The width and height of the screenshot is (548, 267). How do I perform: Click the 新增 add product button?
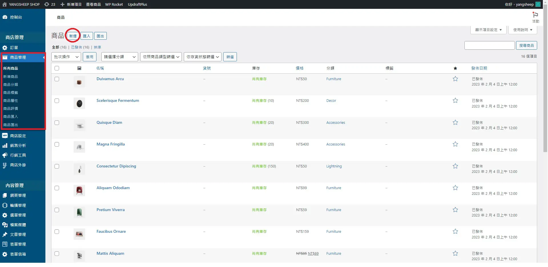point(73,36)
